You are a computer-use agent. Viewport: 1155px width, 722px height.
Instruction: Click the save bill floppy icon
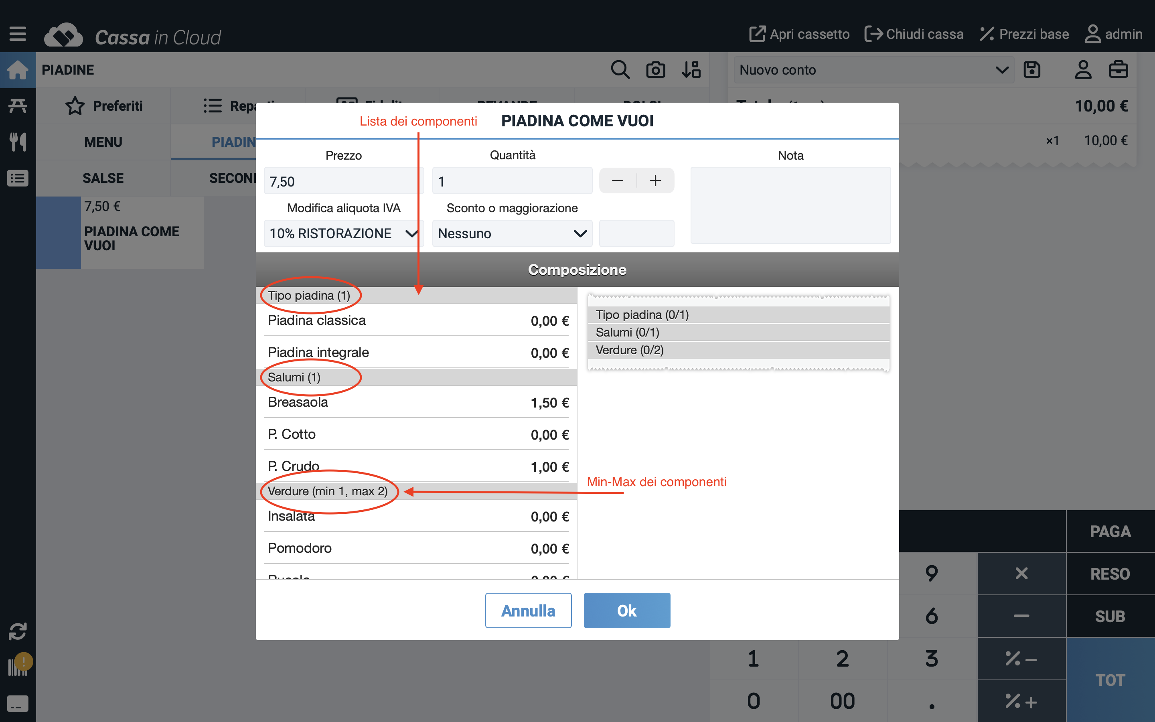click(x=1032, y=70)
